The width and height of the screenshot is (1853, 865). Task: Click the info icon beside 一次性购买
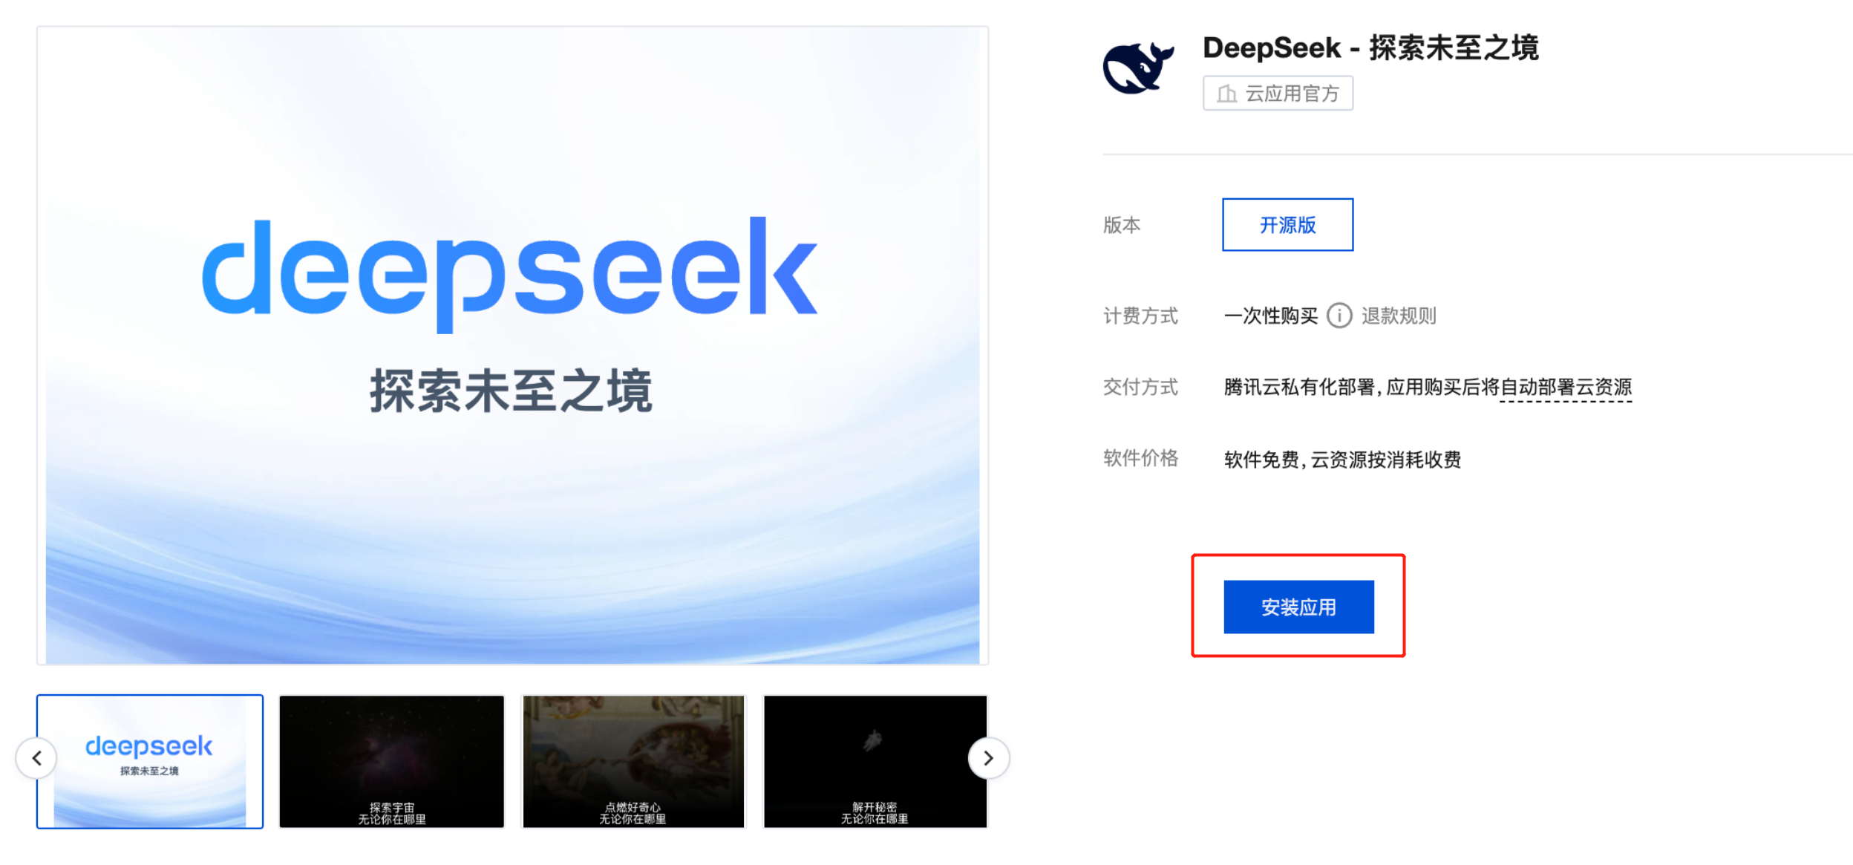[1339, 316]
